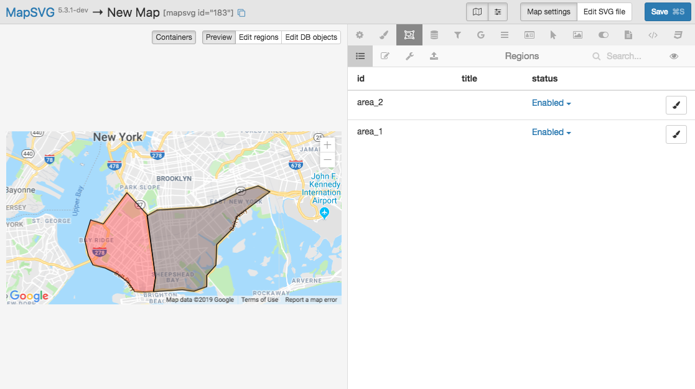Open the JavaScript code tab
695x389 pixels.
[653, 35]
